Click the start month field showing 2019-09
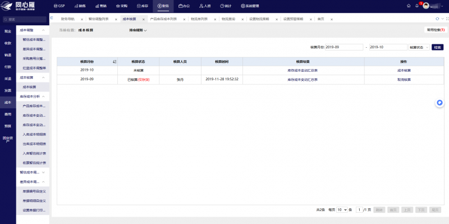This screenshot has height=224, width=449. click(344, 47)
